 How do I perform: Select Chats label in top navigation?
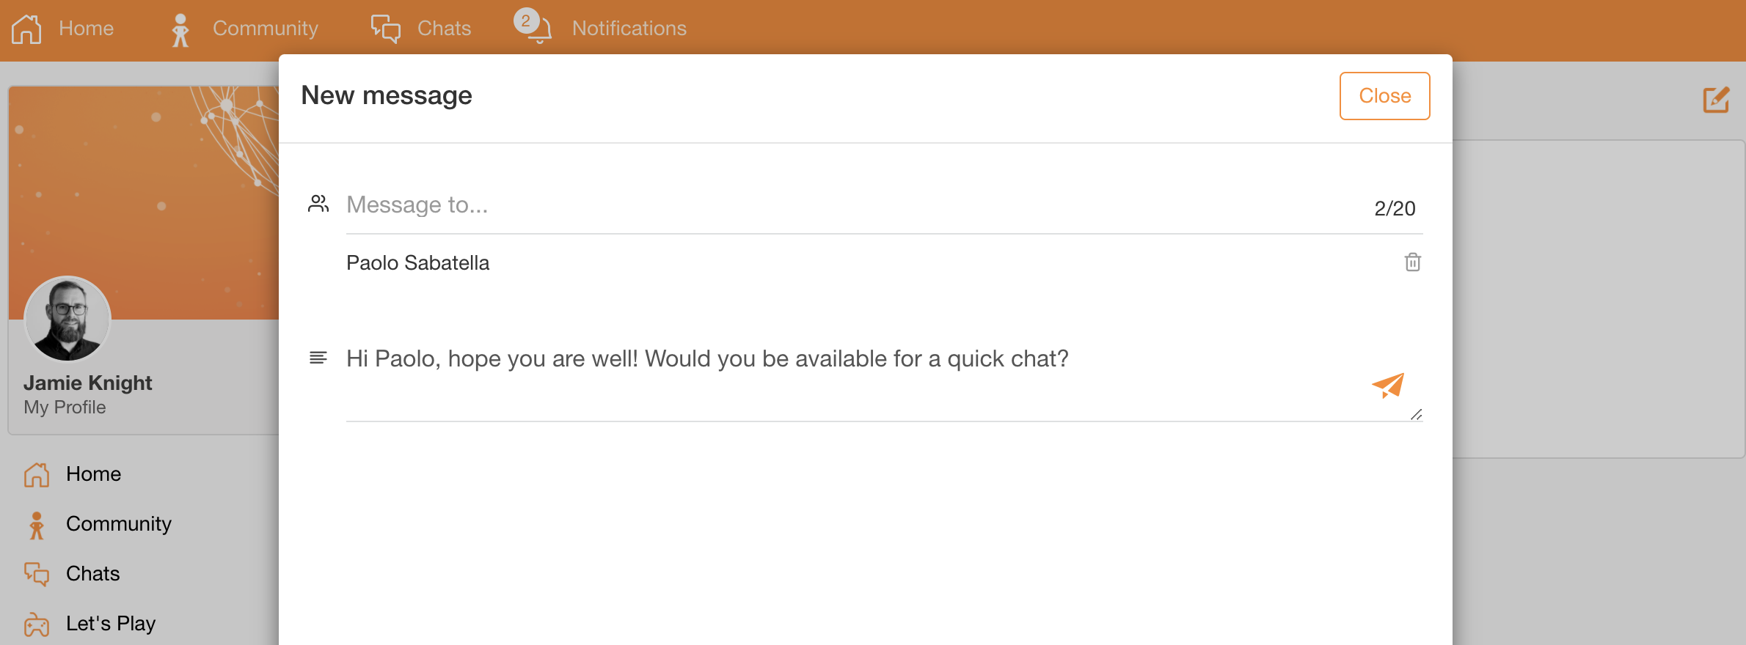click(444, 29)
